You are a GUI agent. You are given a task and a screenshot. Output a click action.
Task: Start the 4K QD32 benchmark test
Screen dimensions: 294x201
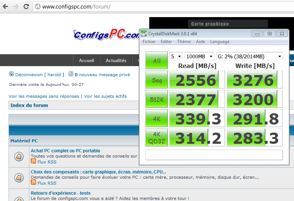[x=157, y=138]
